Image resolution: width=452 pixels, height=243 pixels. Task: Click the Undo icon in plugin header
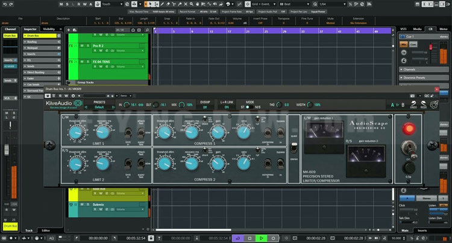coord(414,104)
